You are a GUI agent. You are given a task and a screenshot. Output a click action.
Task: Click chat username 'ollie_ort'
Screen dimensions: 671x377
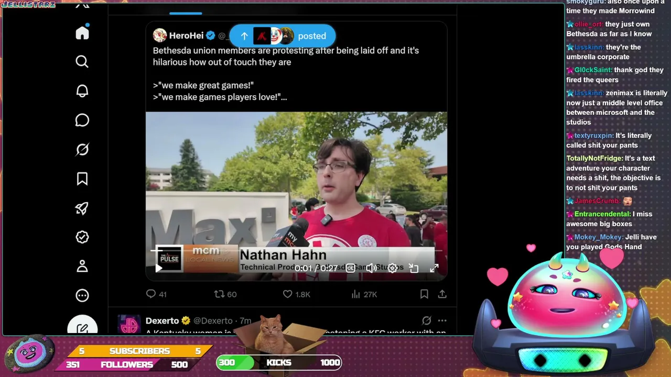[589, 24]
